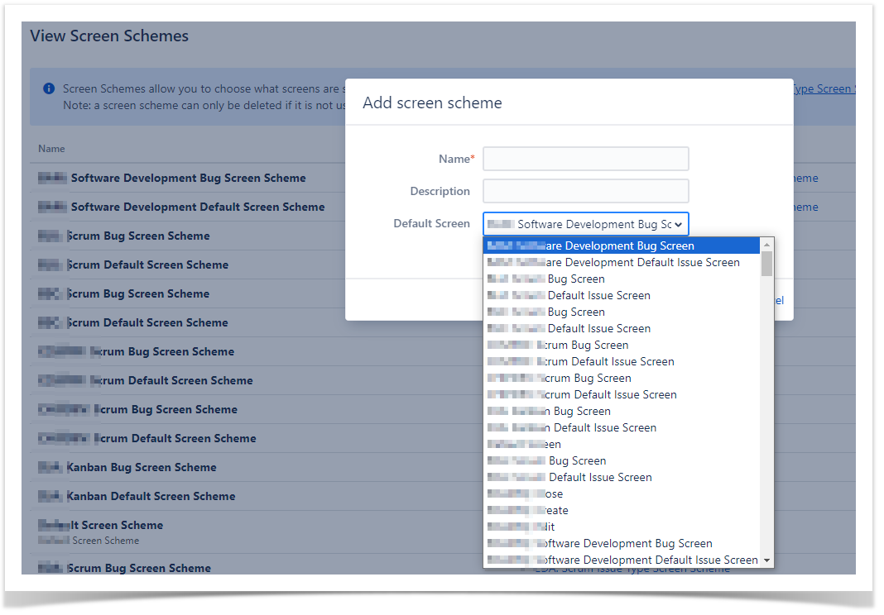884x615 pixels.
Task: Click the Name column header
Action: click(x=51, y=149)
